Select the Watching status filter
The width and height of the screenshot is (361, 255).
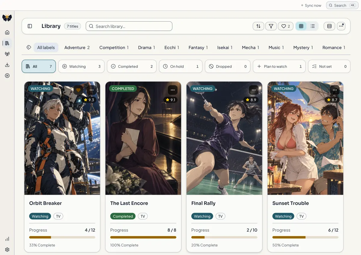81,66
